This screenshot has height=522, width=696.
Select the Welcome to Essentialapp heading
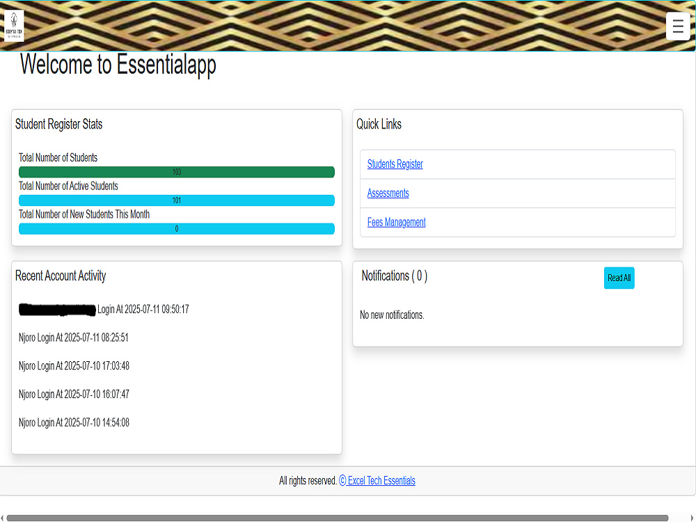click(118, 65)
